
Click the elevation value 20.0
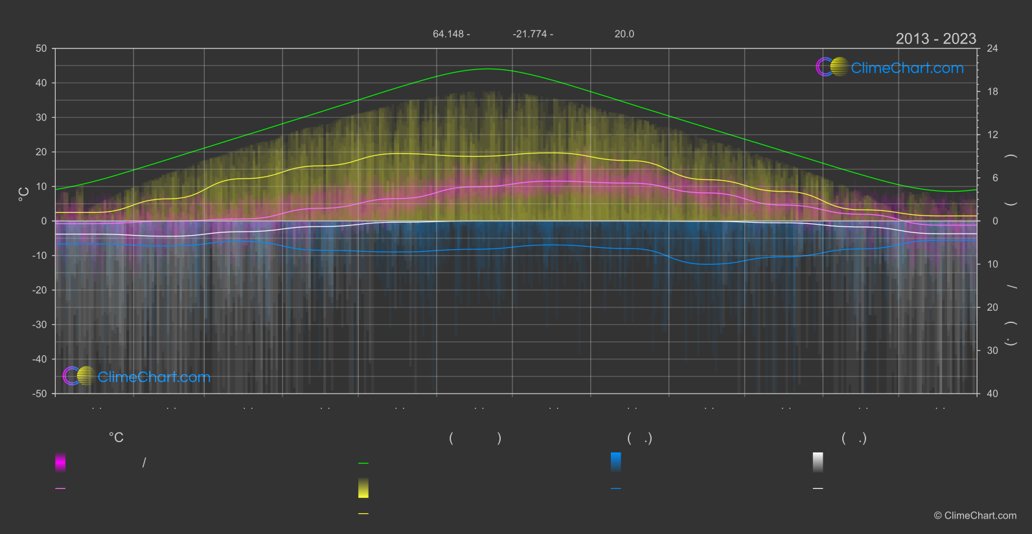[x=625, y=34]
